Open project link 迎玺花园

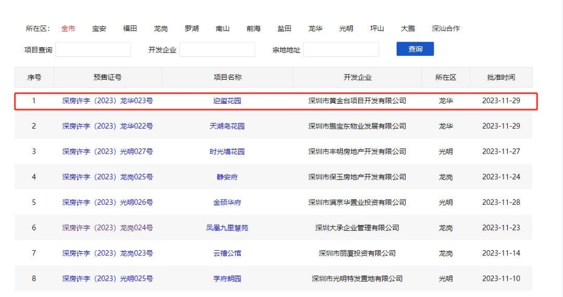pyautogui.click(x=227, y=101)
